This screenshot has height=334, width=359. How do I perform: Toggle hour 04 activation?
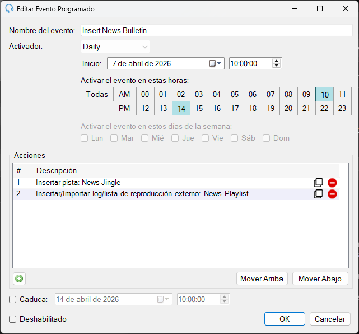(217, 94)
